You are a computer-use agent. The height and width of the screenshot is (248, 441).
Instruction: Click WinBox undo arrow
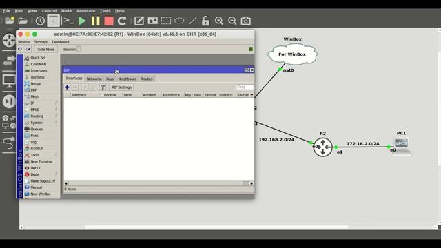pyautogui.click(x=20, y=49)
